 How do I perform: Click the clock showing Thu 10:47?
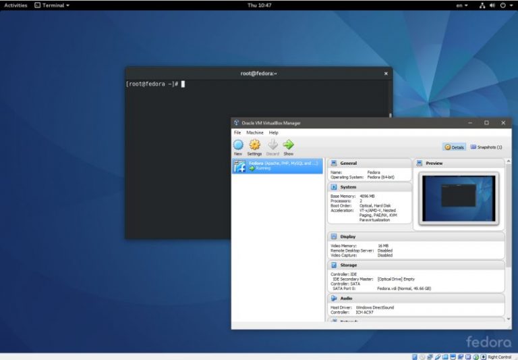(259, 5)
